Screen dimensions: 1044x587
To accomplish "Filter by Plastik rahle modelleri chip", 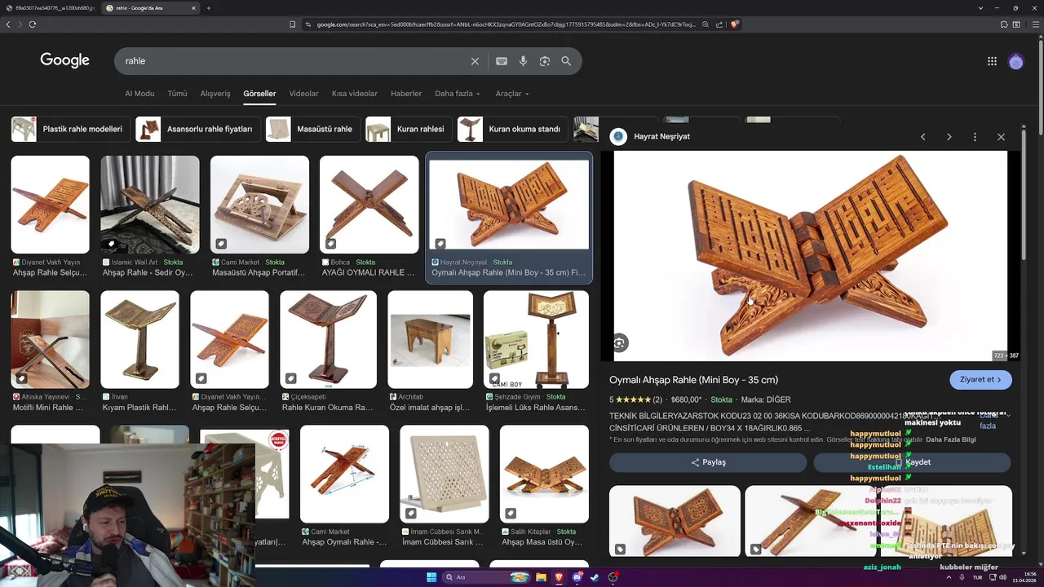I will tap(69, 129).
